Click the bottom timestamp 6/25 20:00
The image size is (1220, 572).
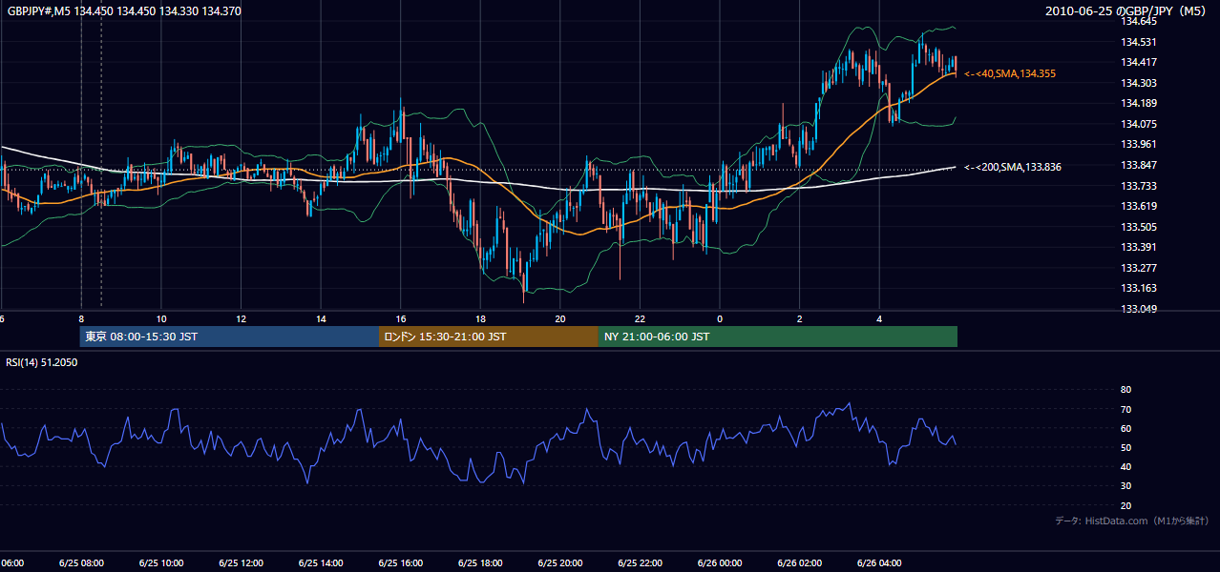point(560,563)
